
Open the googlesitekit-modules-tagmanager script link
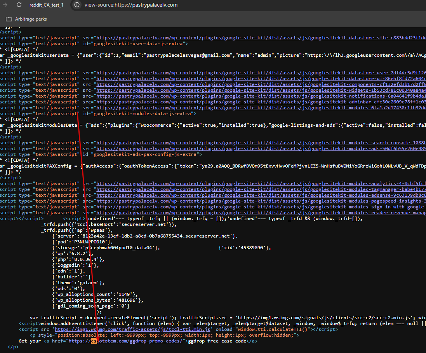[261, 190]
